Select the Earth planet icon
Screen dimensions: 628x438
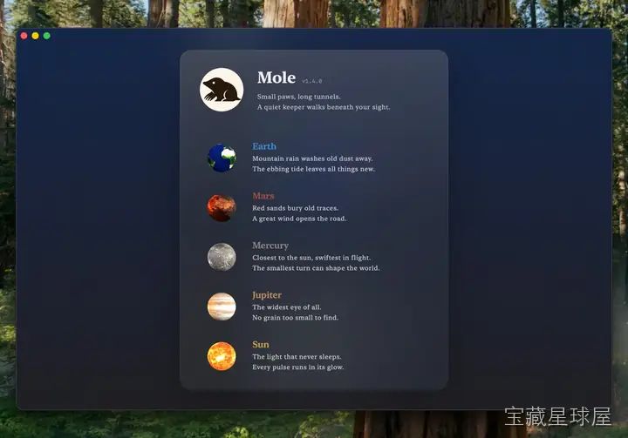pos(222,158)
